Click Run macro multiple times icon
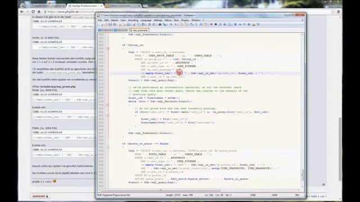Screen dimensions: 360x202 tap(225, 24)
